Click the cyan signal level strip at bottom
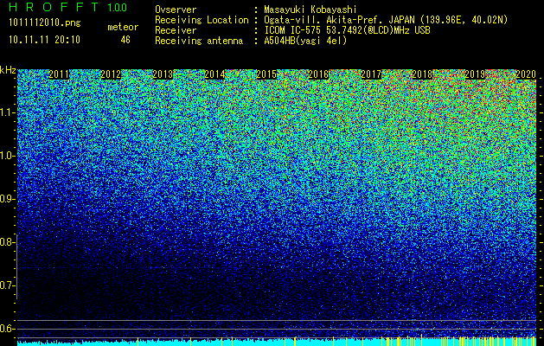This screenshot has height=346, width=544. [277, 342]
